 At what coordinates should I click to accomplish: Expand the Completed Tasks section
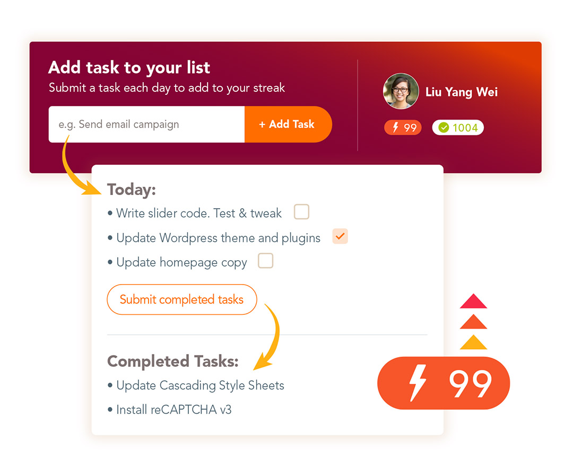tap(172, 361)
